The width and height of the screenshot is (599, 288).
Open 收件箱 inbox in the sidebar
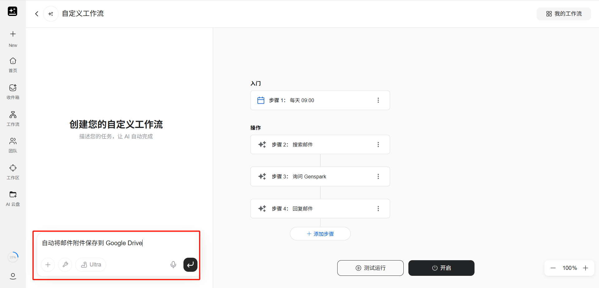[x=13, y=92]
